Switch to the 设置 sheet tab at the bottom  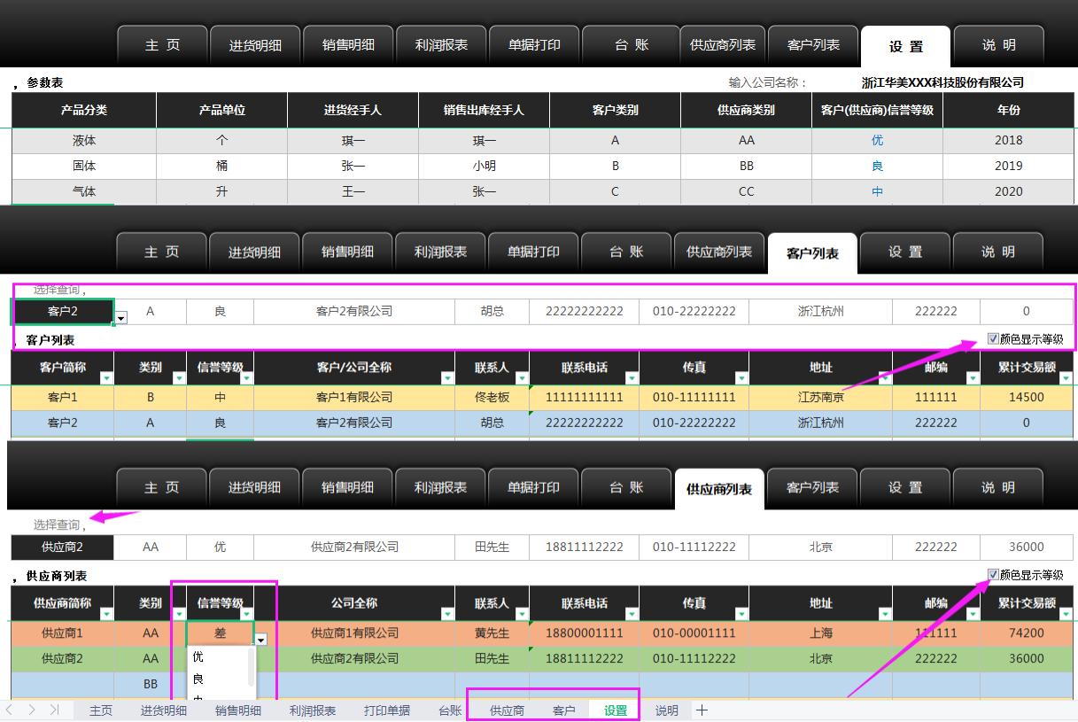tap(616, 710)
